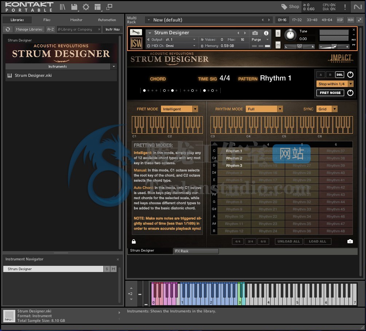The height and width of the screenshot is (331, 366).
Task: Open the Output st.1 dropdown
Action: (x=171, y=39)
